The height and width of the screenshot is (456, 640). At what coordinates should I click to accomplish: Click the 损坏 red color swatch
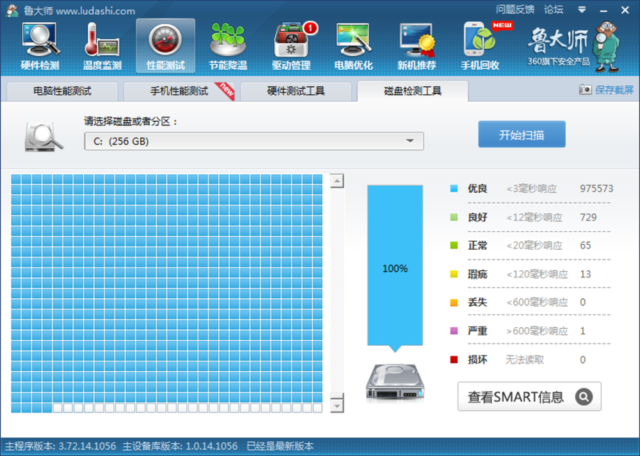click(x=454, y=359)
